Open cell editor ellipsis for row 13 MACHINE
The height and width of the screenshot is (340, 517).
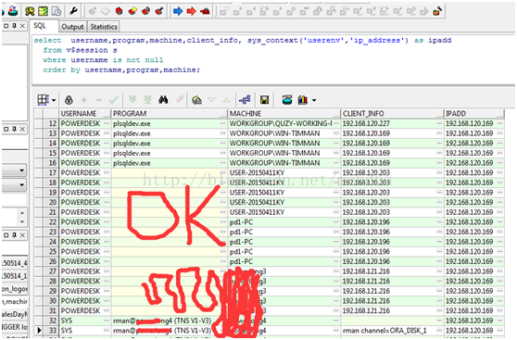point(336,133)
